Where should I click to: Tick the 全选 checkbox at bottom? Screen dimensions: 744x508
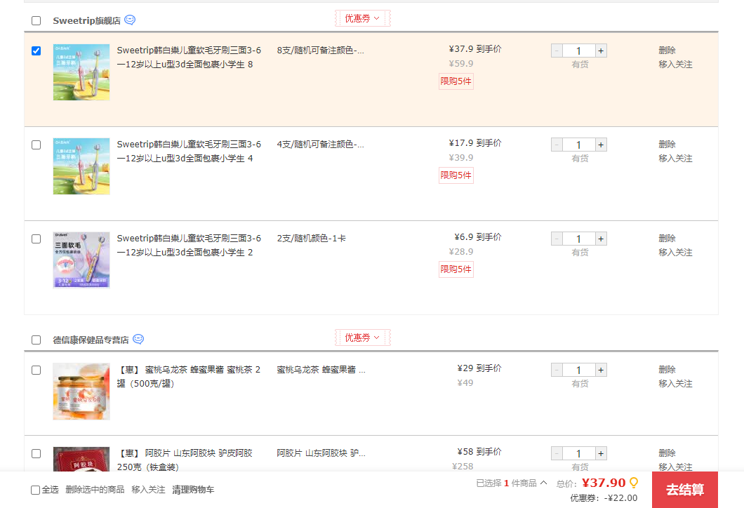coord(36,490)
